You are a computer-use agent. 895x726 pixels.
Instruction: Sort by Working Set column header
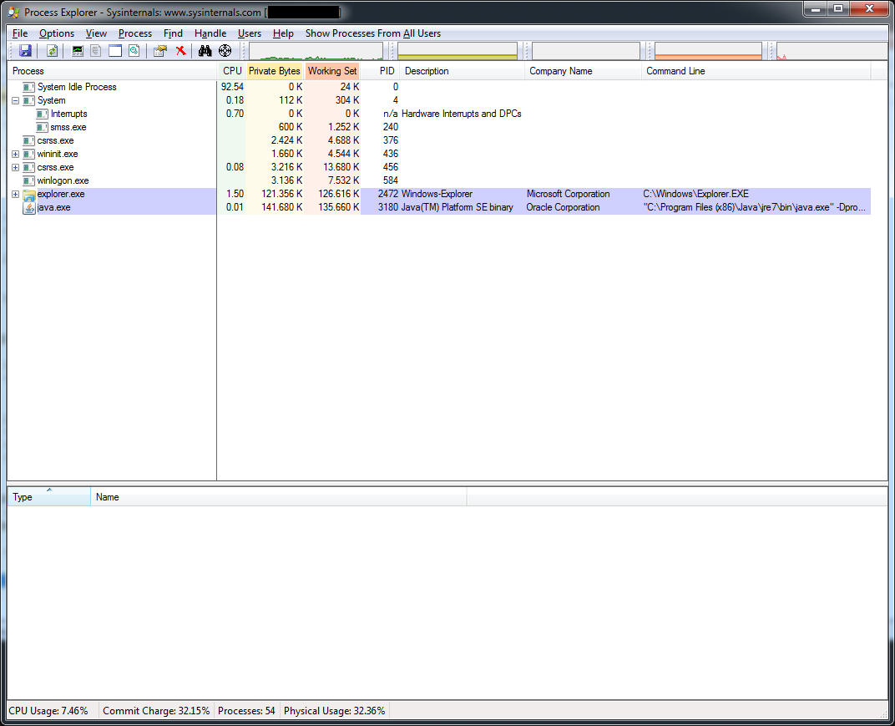(x=332, y=71)
